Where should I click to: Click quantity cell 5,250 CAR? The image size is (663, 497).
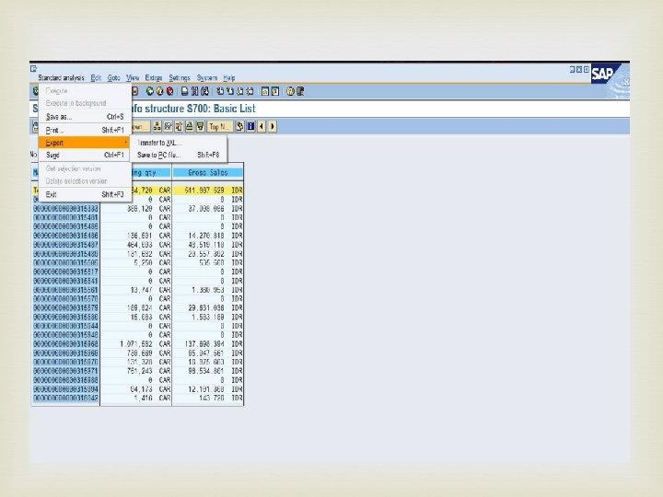point(135,263)
